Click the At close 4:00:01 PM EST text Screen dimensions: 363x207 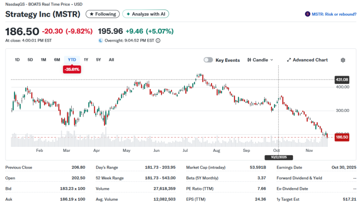[29, 41]
